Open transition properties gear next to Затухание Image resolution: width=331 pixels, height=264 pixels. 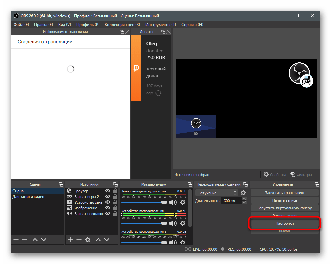click(243, 193)
